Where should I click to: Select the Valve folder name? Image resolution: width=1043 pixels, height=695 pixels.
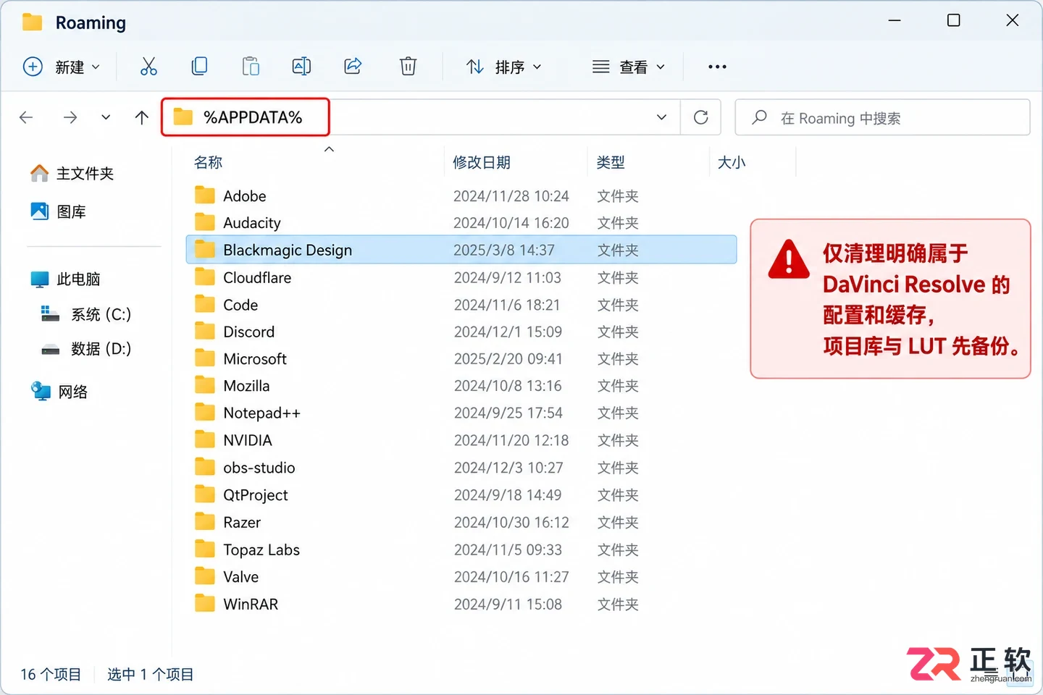(241, 577)
